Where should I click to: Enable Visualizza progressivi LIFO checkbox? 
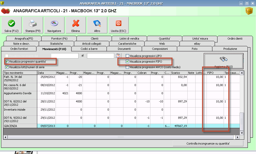(127, 56)
